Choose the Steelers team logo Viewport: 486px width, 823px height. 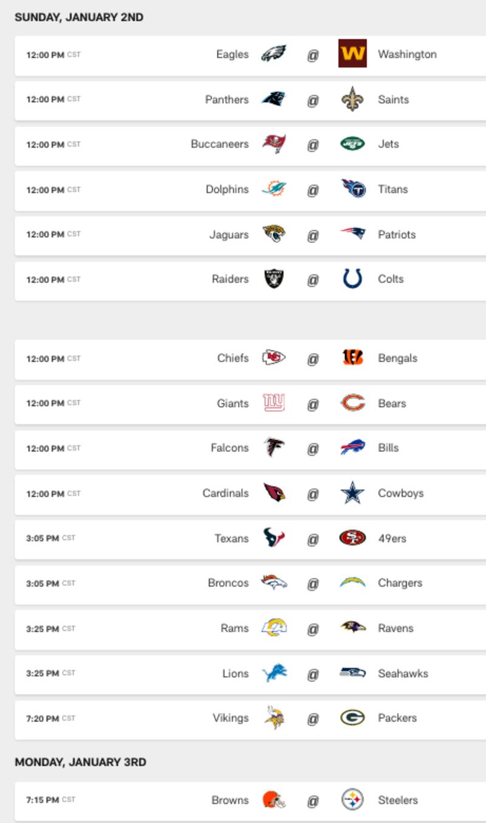[352, 800]
